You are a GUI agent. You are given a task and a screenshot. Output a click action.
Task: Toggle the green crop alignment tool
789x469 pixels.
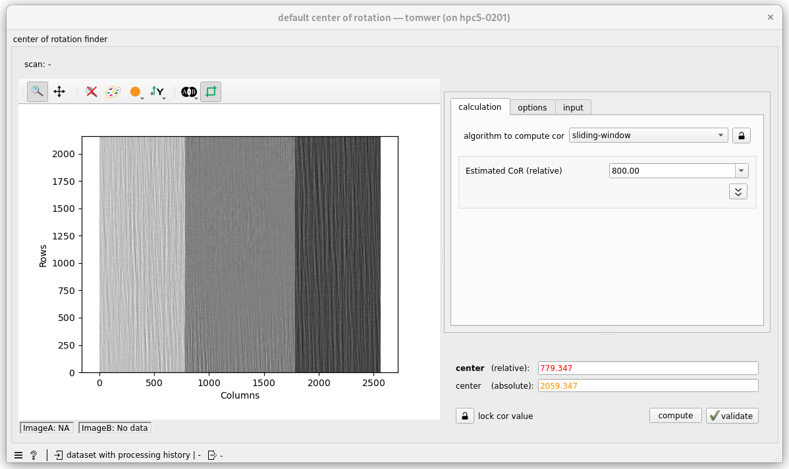(211, 91)
